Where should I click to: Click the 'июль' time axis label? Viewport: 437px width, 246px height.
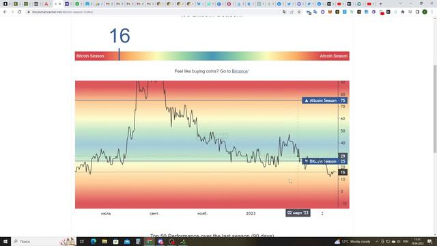click(106, 213)
